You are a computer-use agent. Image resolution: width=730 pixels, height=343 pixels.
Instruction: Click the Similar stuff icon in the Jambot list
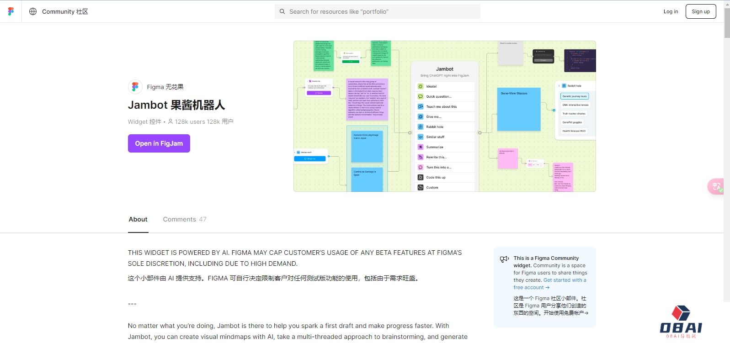(421, 137)
